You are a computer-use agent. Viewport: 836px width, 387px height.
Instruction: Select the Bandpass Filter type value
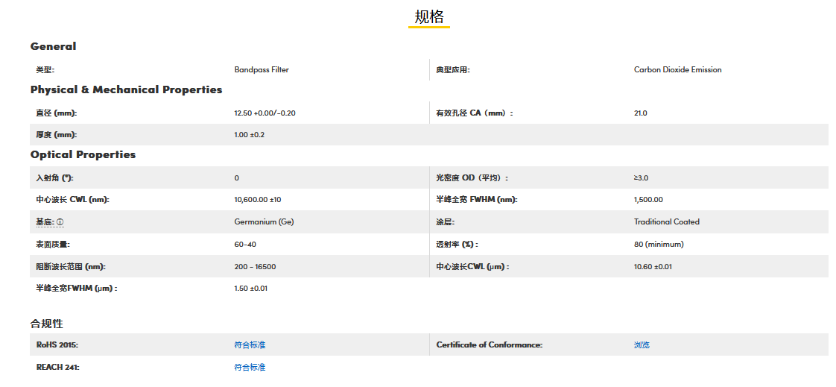(262, 70)
